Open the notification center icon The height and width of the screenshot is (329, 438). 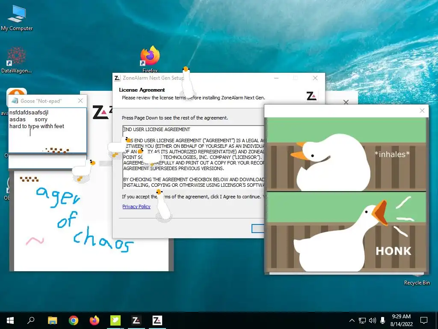pyautogui.click(x=424, y=320)
